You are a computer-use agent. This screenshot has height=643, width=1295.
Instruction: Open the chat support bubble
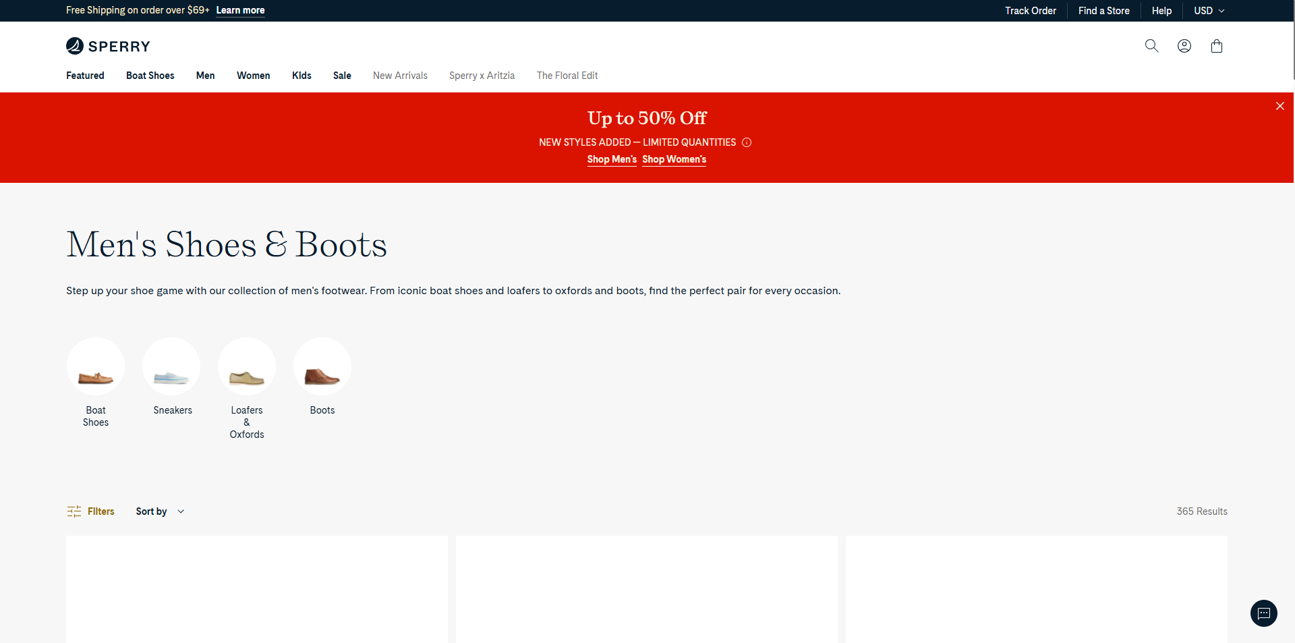coord(1263,613)
